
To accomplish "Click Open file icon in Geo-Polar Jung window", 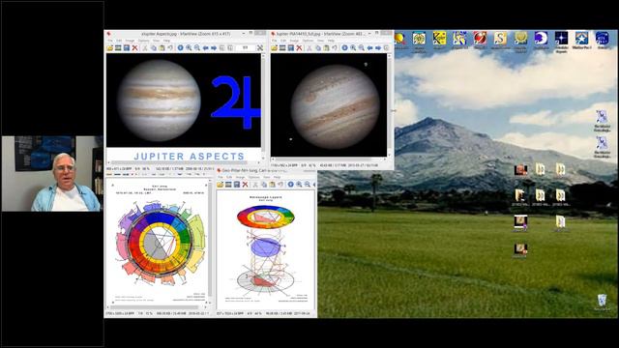I will 221,185.
